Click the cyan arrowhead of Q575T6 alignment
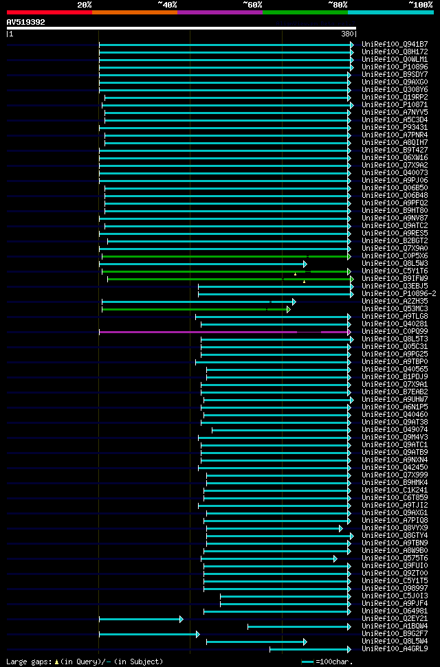The image size is (440, 667). 335,558
